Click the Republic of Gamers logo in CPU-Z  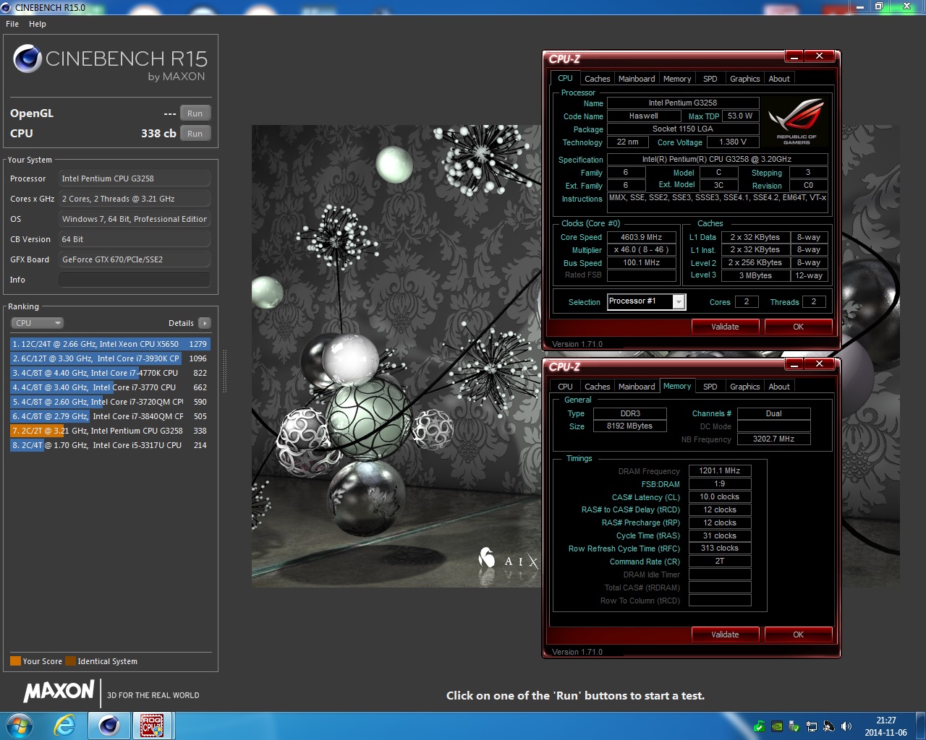[x=796, y=121]
